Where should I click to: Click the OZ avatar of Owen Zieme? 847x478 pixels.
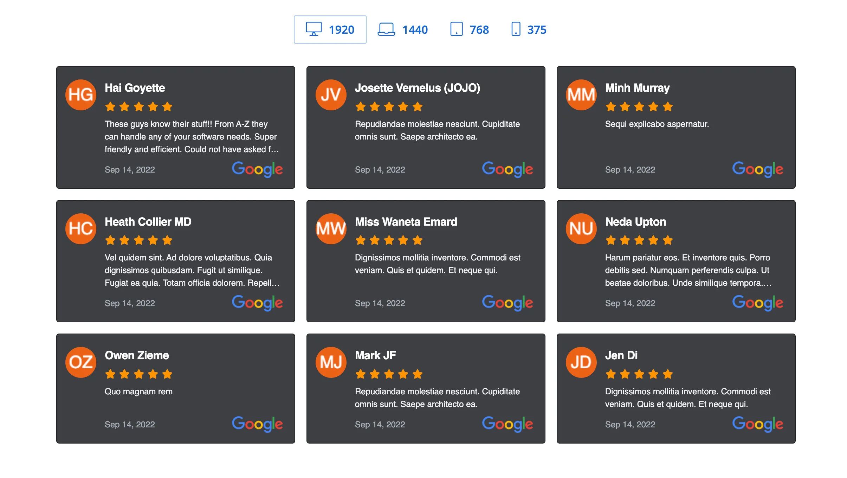coord(81,362)
